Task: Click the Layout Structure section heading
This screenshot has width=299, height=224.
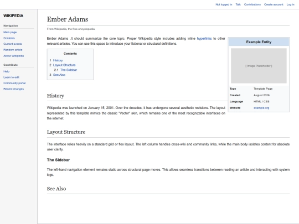Action: (x=66, y=132)
